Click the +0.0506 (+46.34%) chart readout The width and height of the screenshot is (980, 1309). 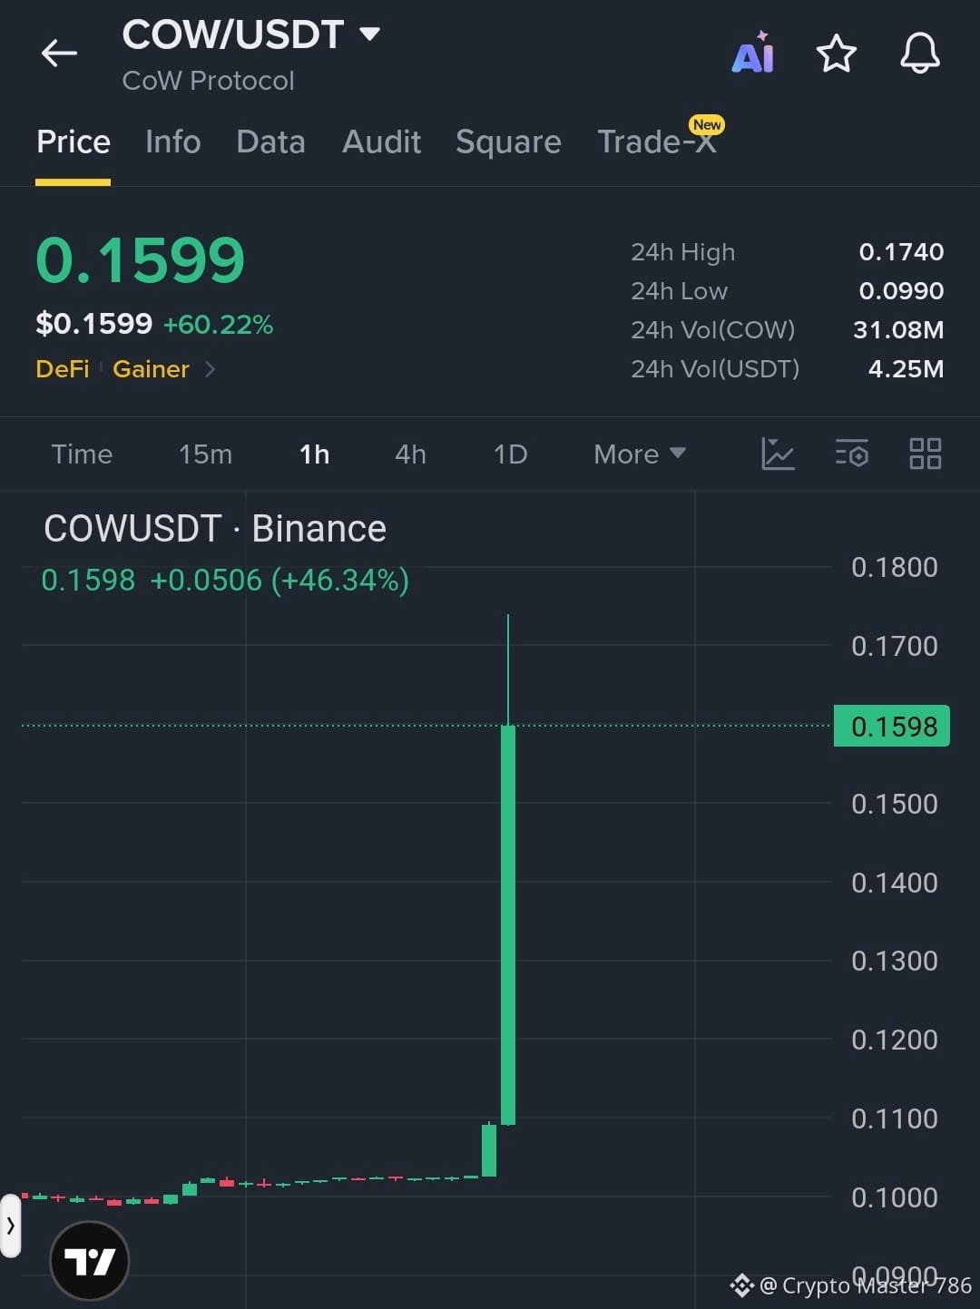279,581
